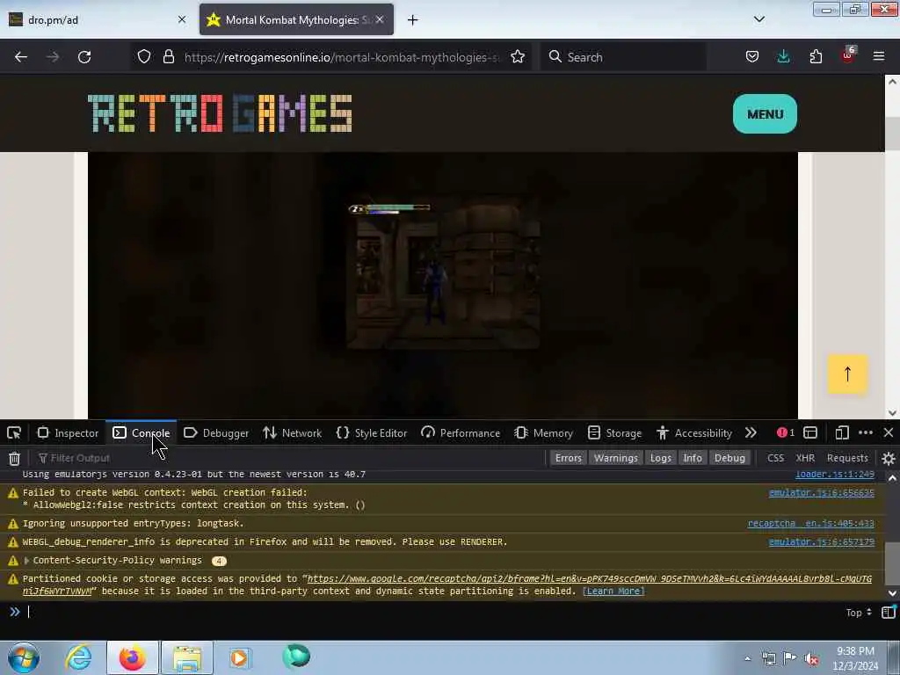Open Windows Explorer folder in taskbar
Image resolution: width=900 pixels, height=675 pixels.
click(187, 657)
